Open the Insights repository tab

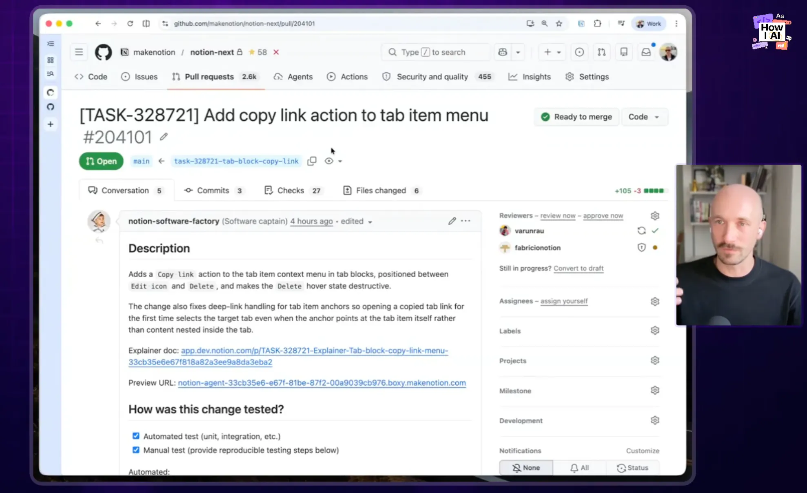click(x=530, y=77)
